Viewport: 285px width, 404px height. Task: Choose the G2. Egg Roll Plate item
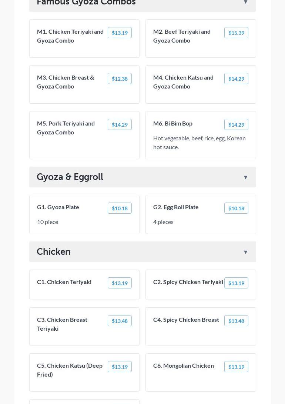pos(176,207)
